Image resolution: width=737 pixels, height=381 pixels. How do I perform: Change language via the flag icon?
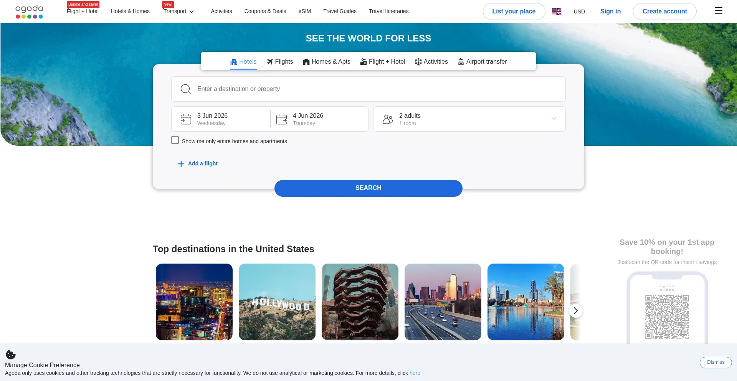556,12
